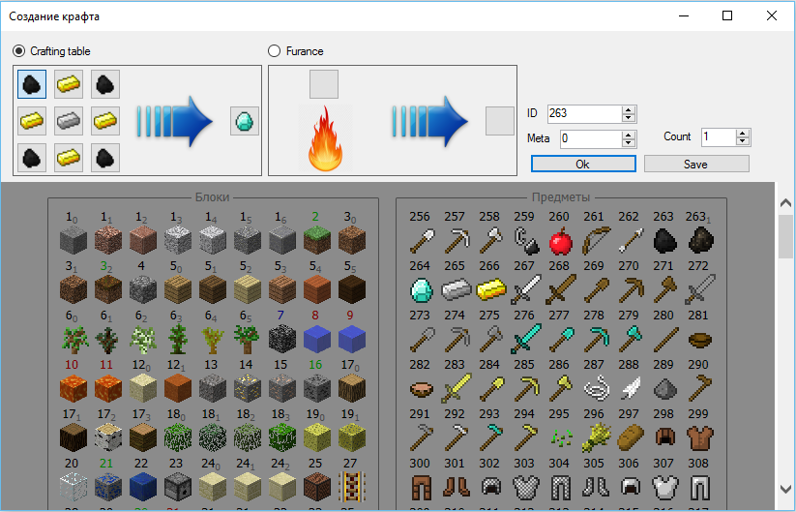Pick the glass block 20
The width and height of the screenshot is (796, 512).
tap(74, 487)
